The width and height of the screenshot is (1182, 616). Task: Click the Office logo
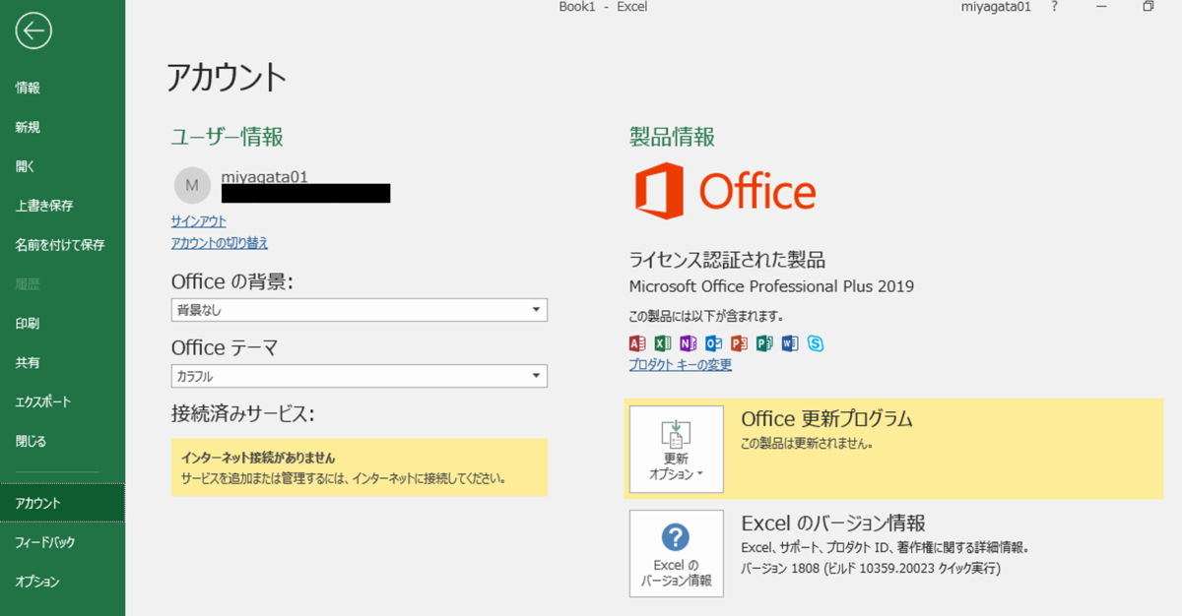pyautogui.click(x=724, y=191)
